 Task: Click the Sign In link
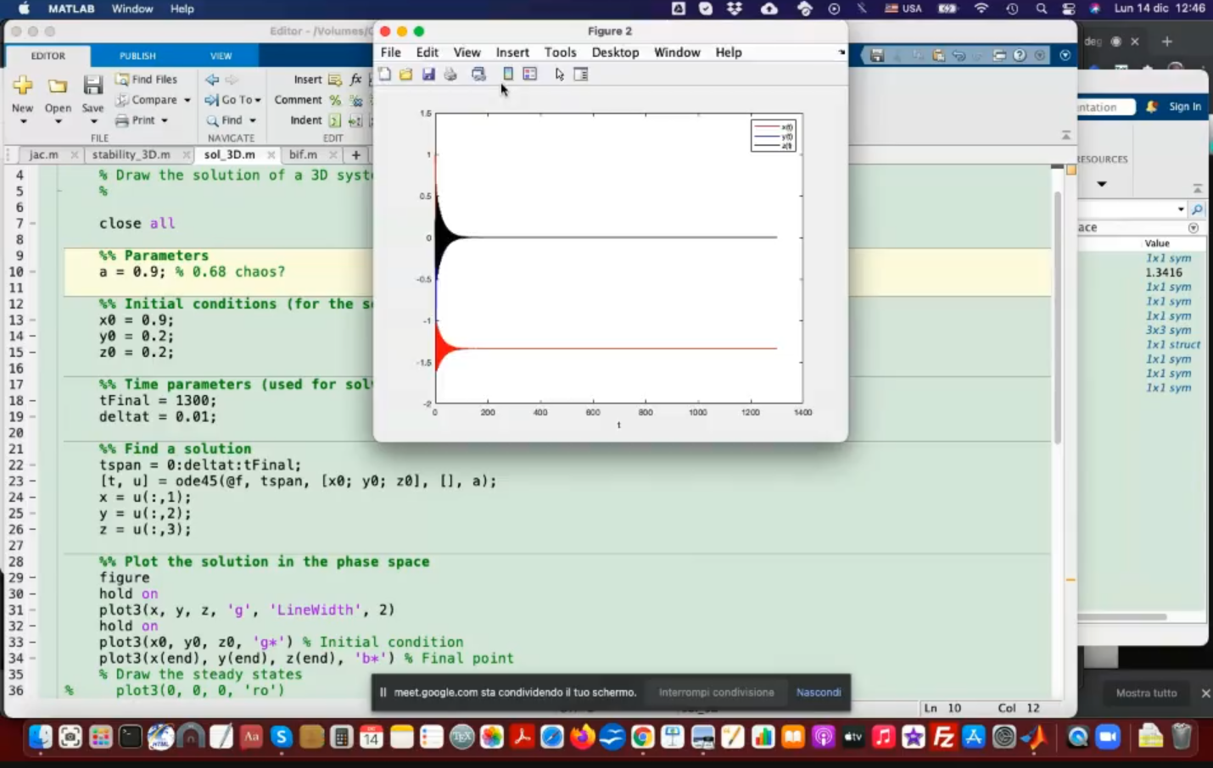(x=1184, y=107)
